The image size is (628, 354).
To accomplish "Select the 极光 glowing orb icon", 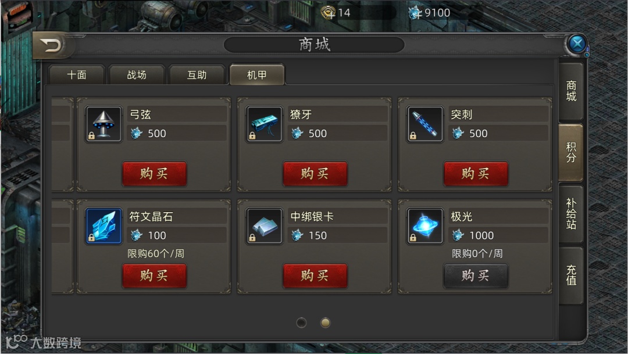I will (425, 226).
